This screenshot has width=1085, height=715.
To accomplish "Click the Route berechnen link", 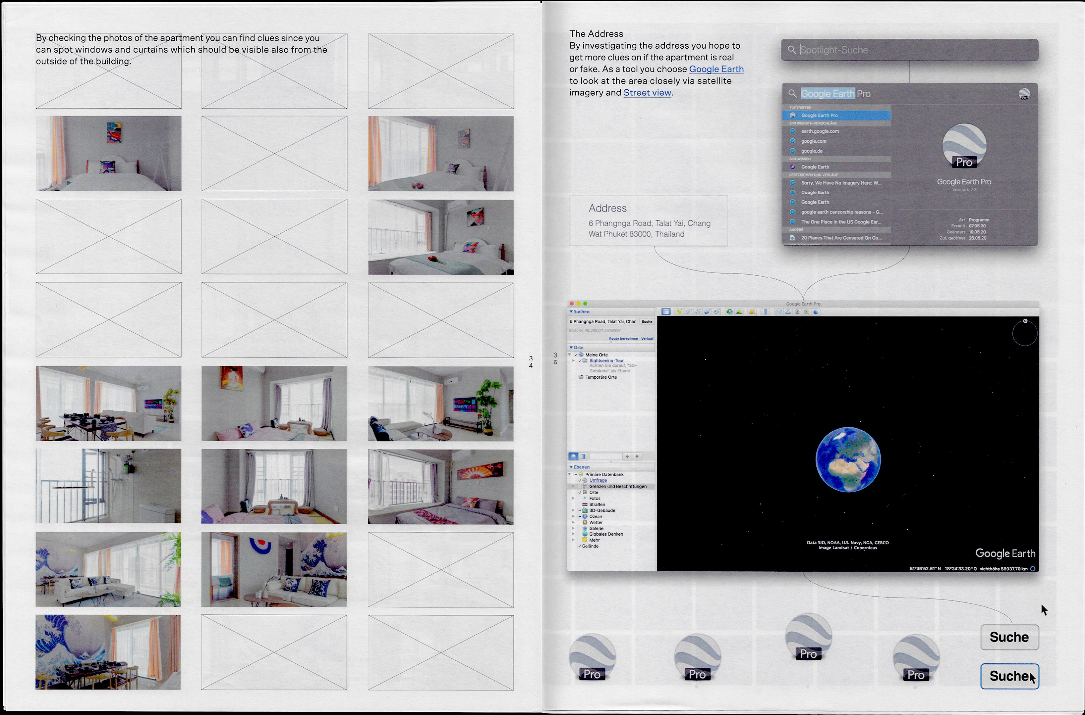I will (623, 338).
